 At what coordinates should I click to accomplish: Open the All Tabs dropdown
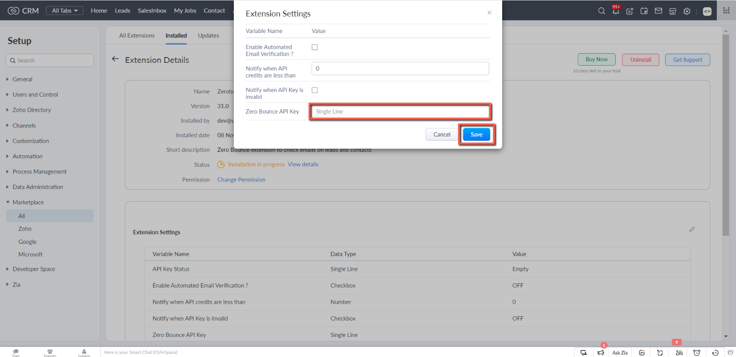(65, 11)
